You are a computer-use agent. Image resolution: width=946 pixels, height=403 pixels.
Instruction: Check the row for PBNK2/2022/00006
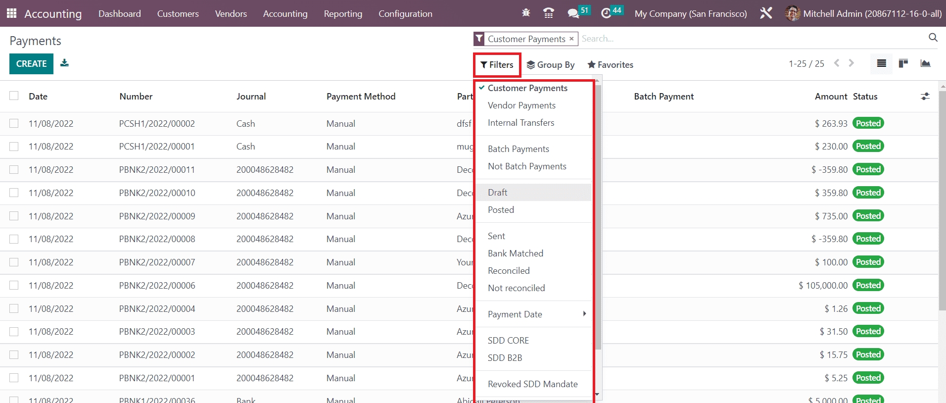(x=14, y=285)
